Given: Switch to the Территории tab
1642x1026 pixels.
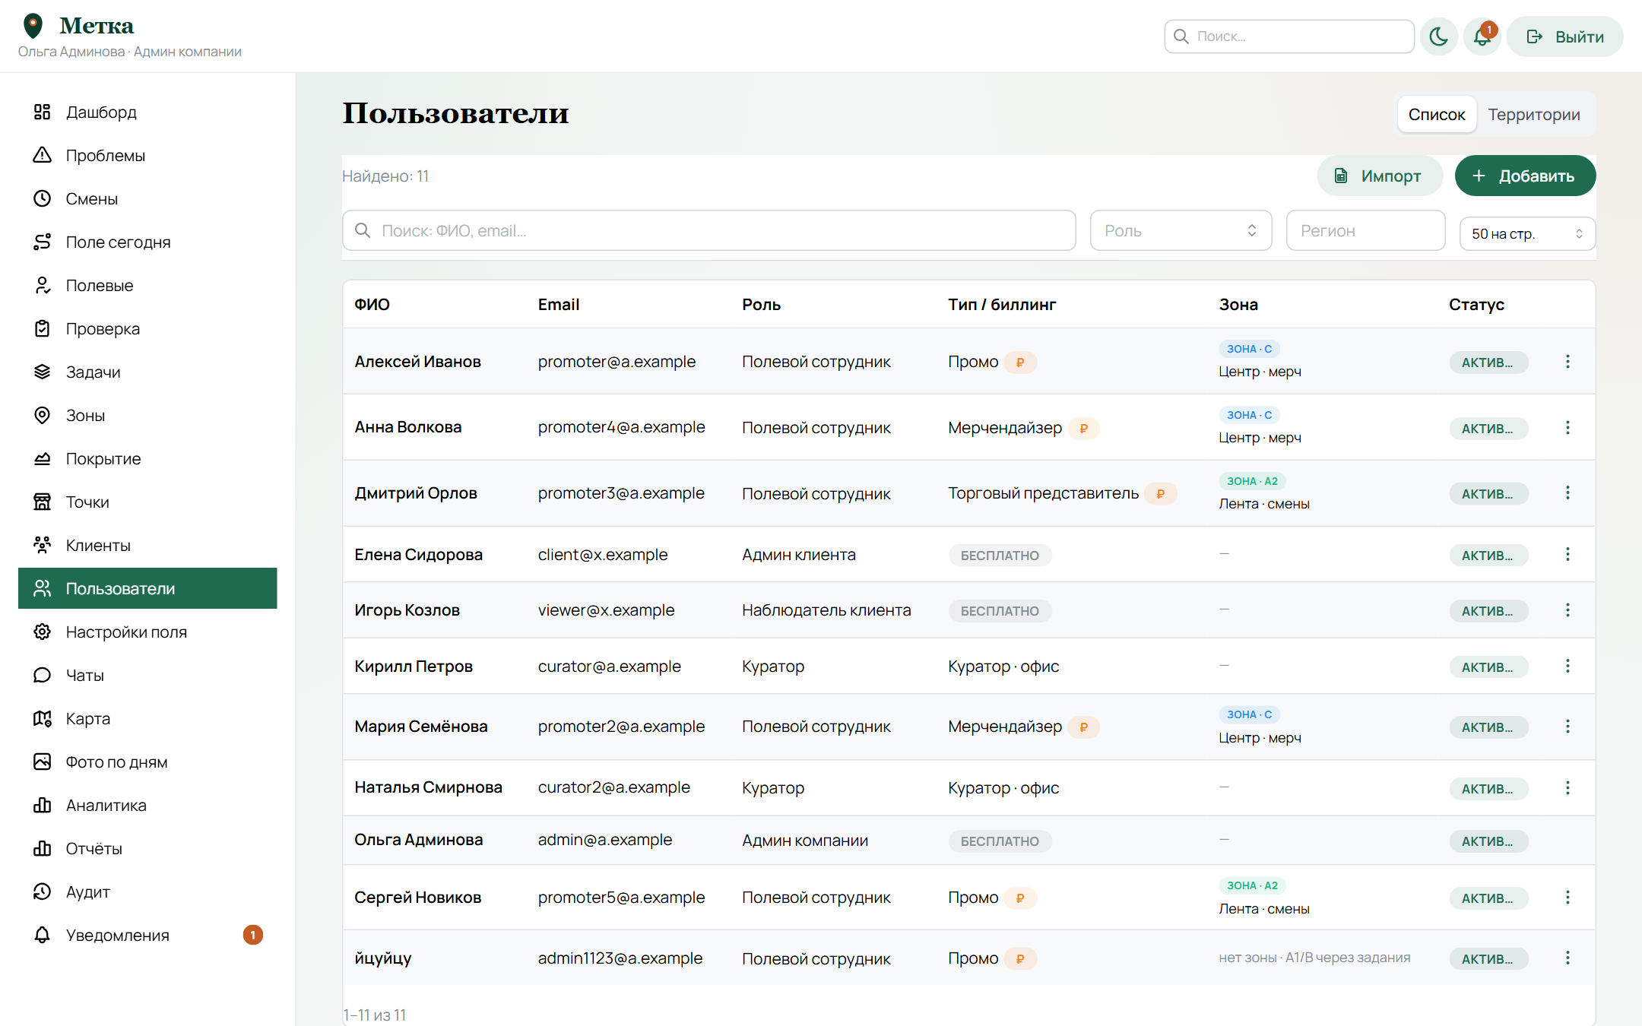Looking at the screenshot, I should (1533, 114).
